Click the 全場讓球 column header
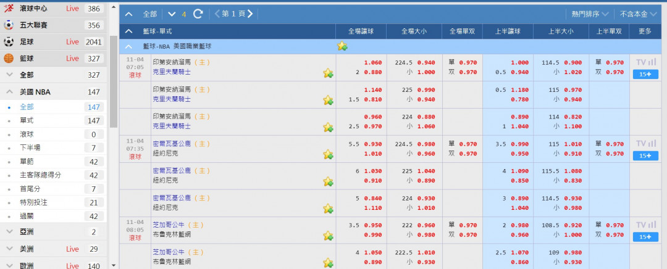The height and width of the screenshot is (269, 667). pos(361,31)
